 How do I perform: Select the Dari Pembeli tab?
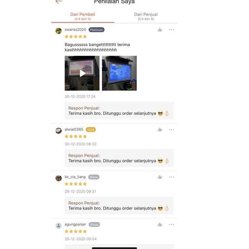click(83, 16)
